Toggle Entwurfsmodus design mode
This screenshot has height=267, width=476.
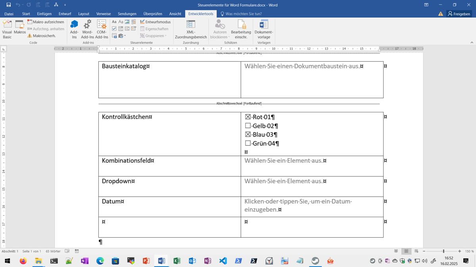pyautogui.click(x=155, y=22)
